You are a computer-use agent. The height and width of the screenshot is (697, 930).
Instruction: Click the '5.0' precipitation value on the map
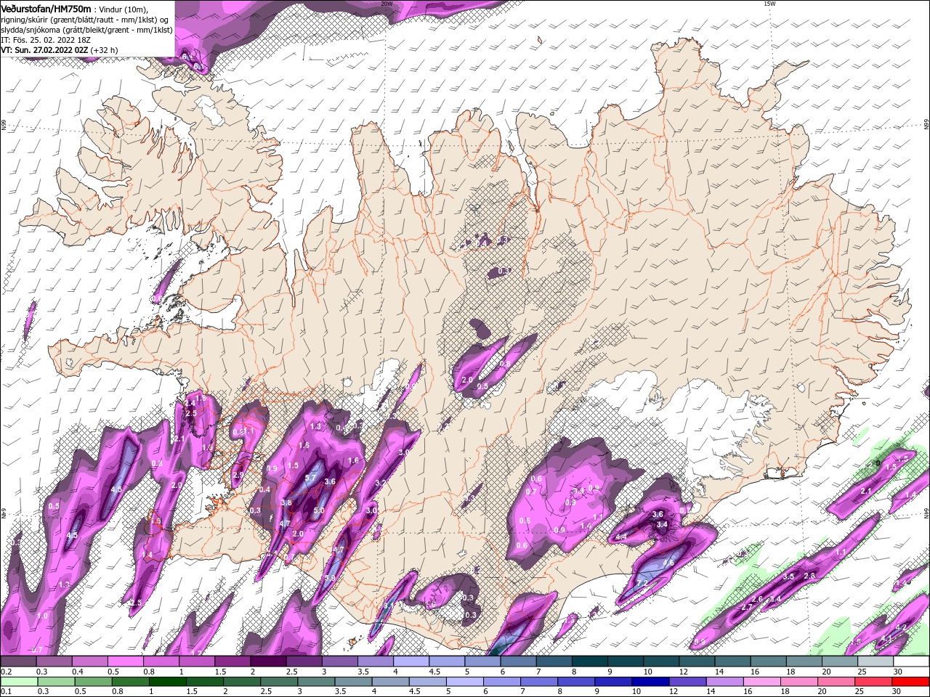[319, 510]
